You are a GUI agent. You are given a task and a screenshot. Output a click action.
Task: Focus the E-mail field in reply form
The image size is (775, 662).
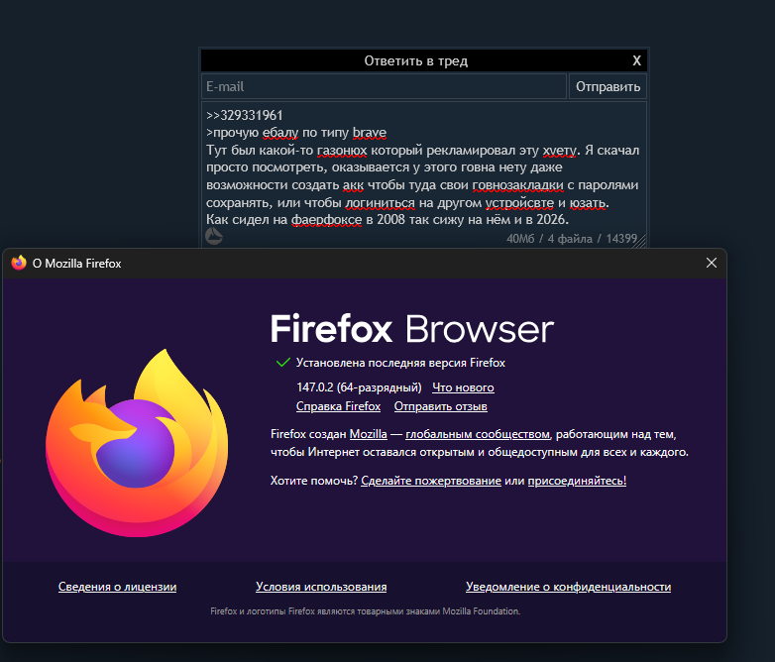click(384, 86)
